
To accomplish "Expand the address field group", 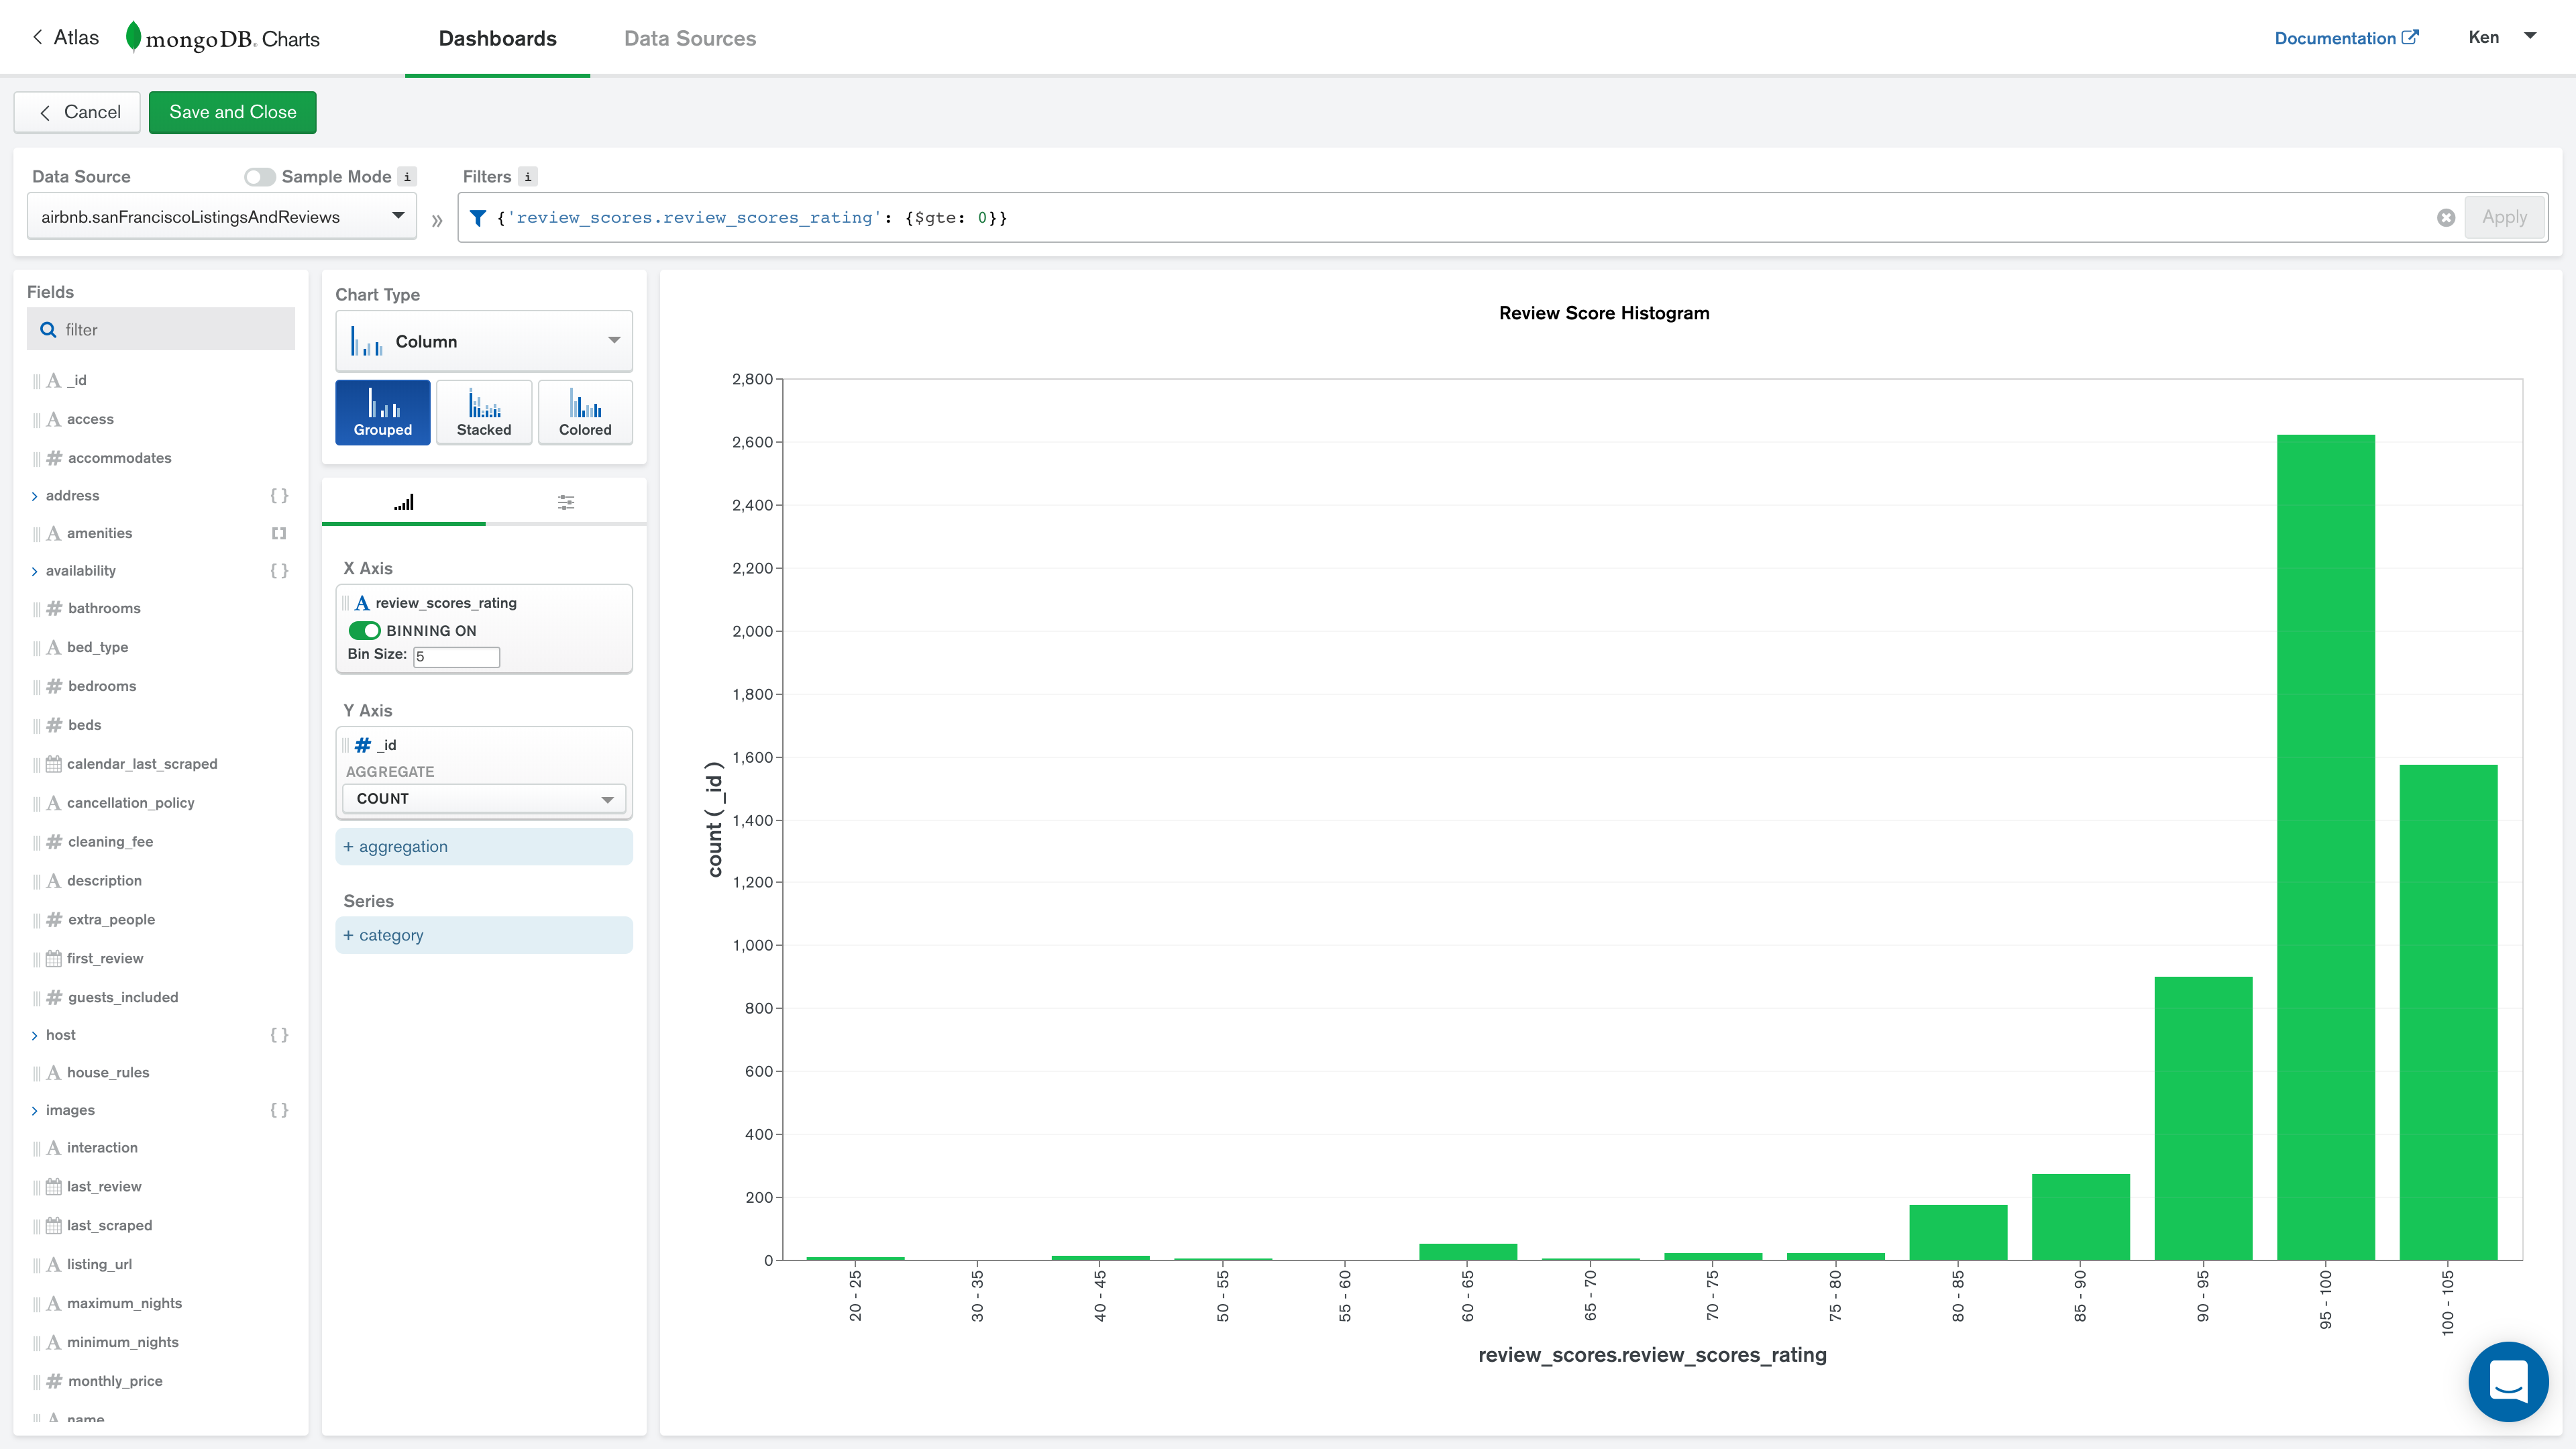I will click(x=35, y=496).
